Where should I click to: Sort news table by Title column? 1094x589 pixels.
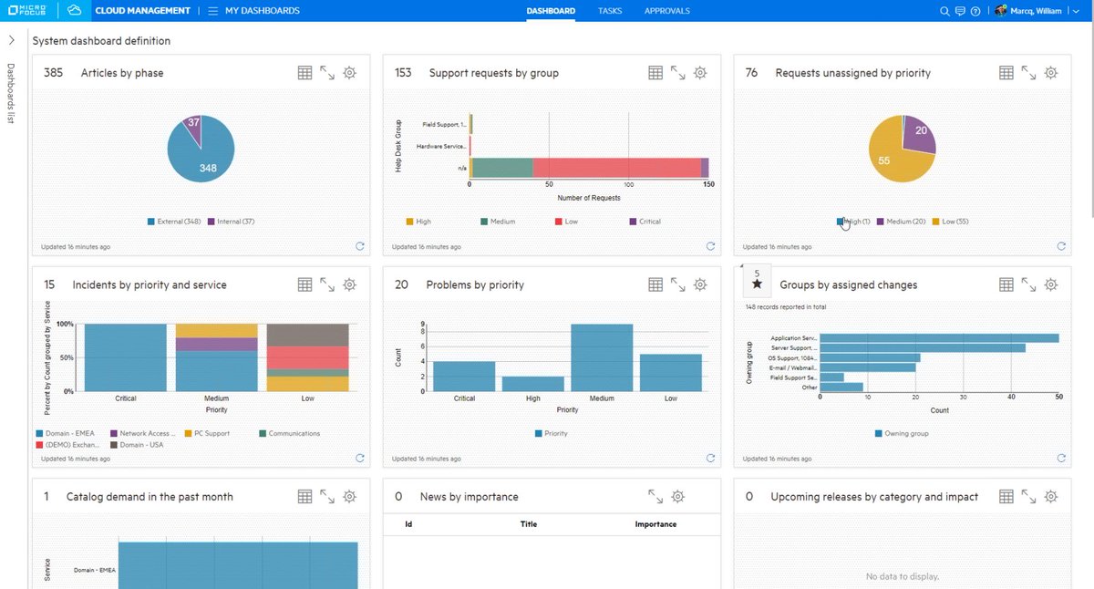coord(529,524)
